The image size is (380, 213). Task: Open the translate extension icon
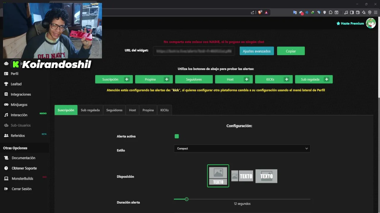(295, 12)
